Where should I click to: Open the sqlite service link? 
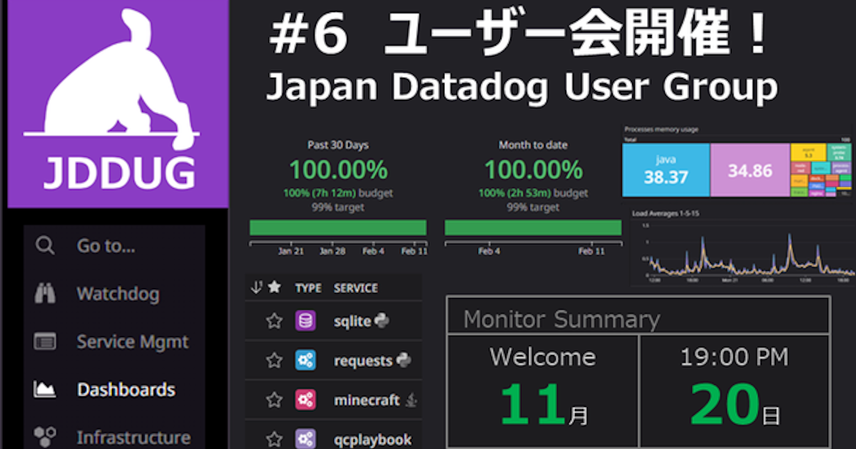coord(352,321)
